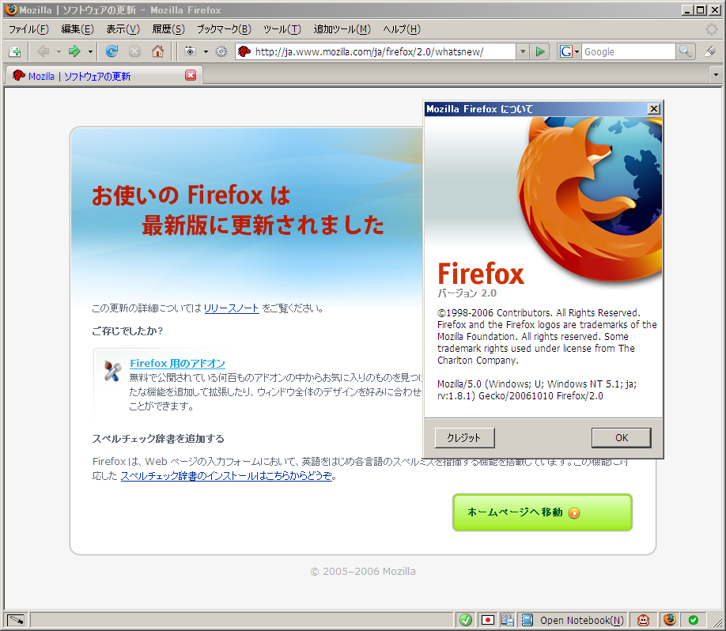Image resolution: width=726 pixels, height=631 pixels.
Task: Open the ブックマーク(B) menu
Action: click(x=224, y=29)
